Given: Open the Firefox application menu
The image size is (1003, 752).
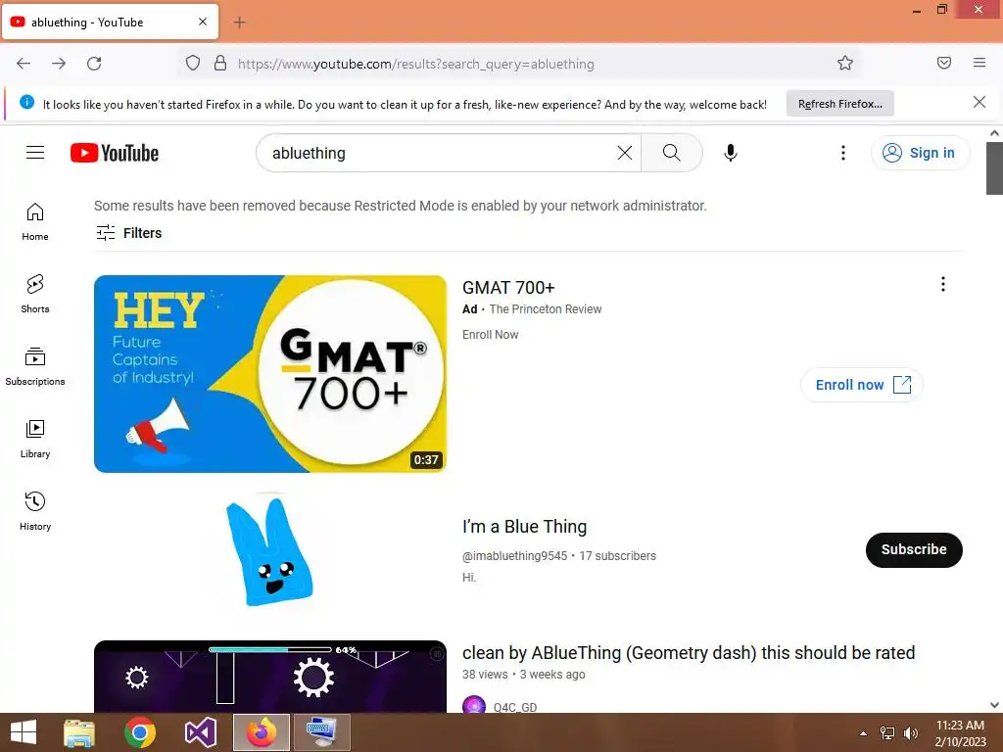Looking at the screenshot, I should [979, 63].
